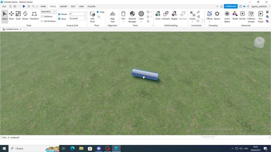This screenshot has width=271, height=152.
Task: Click the taskbar search box
Action: click(34, 148)
